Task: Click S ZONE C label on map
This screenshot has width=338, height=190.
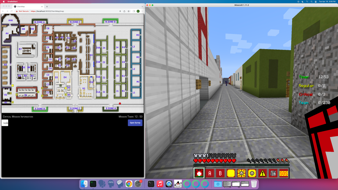Action: click(75, 108)
